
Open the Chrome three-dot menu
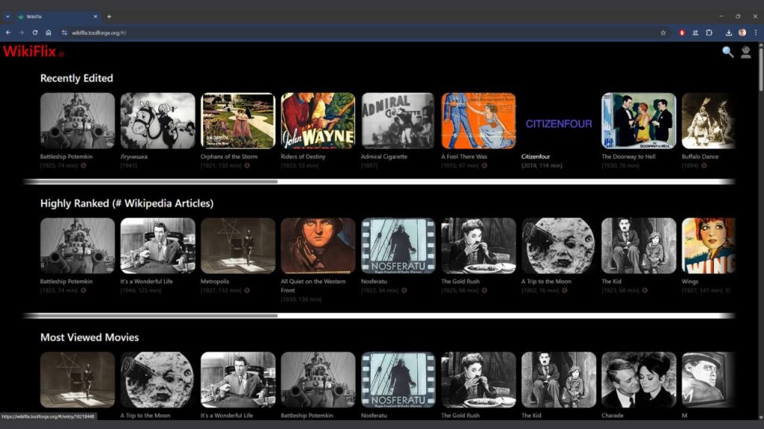[x=757, y=32]
